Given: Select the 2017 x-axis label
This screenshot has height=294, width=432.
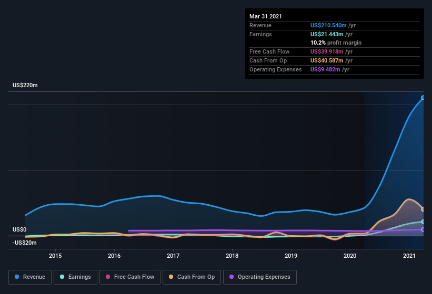Looking at the screenshot, I should pos(173,256).
